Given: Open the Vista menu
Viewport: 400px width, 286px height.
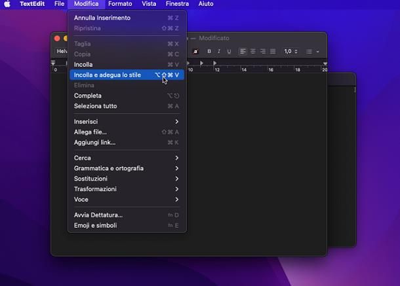Looking at the screenshot, I should click(149, 4).
